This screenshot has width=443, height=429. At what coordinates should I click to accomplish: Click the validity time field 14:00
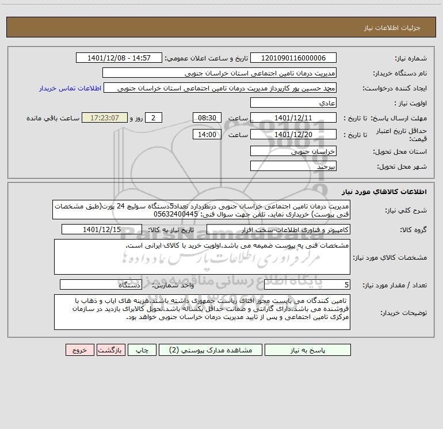(207, 134)
